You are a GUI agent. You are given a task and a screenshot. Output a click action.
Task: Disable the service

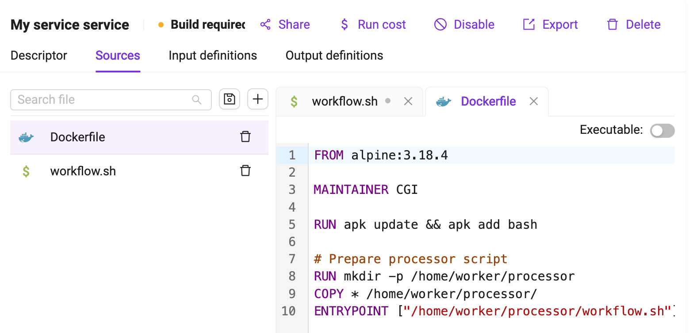464,25
